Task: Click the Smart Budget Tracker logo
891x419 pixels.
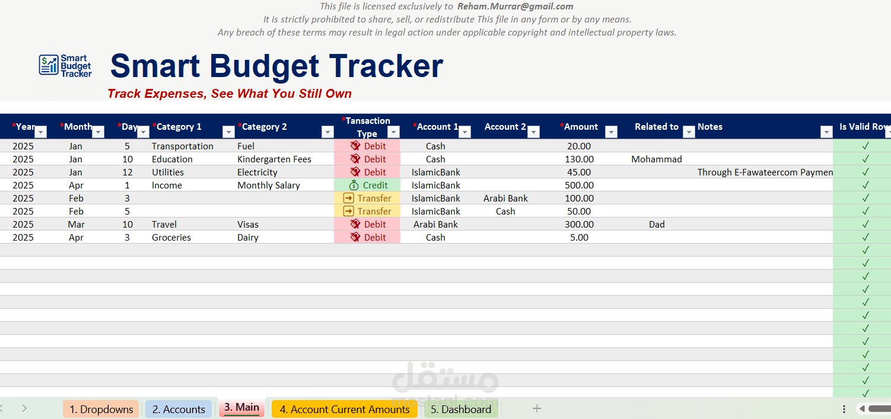Action: (x=65, y=65)
